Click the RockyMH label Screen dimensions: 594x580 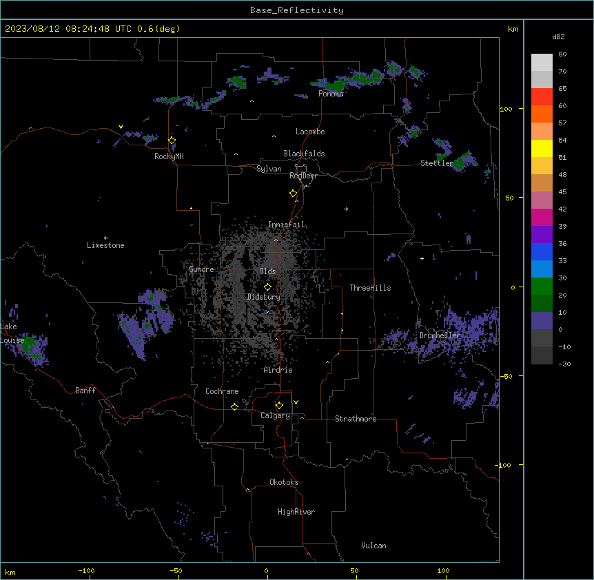(x=169, y=156)
